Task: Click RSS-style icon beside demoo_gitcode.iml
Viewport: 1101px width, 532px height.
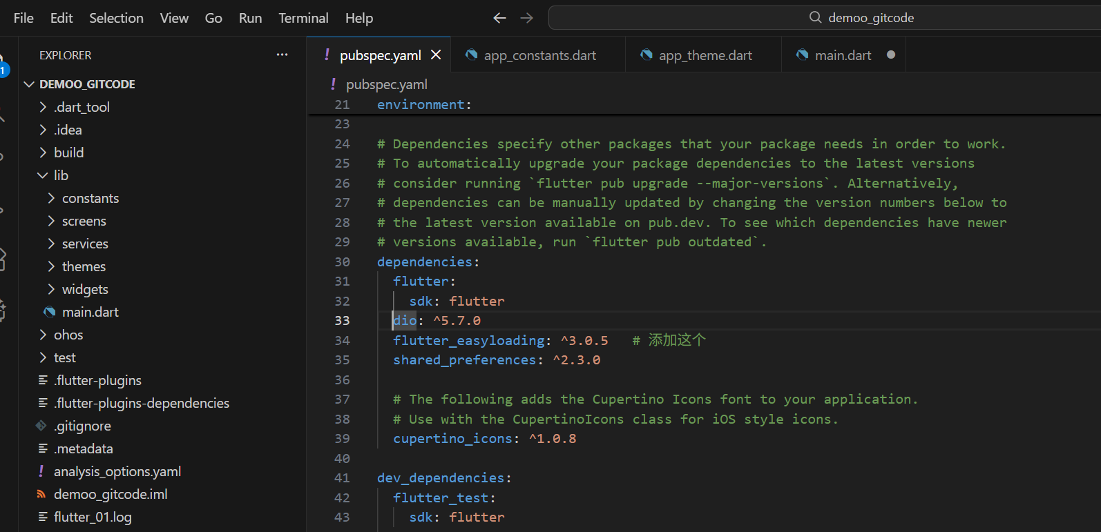Action: click(x=41, y=494)
